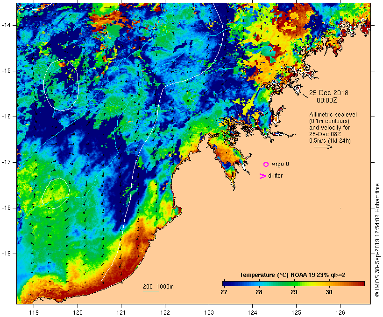
Task: Click the longitude axis label 123
Action: [209, 312]
